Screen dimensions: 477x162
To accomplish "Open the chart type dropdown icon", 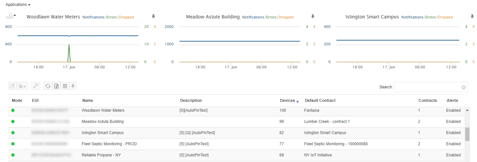I will point(11,15).
